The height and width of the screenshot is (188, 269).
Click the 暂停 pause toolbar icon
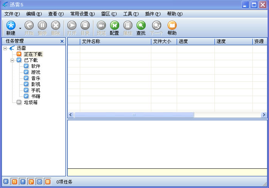[x=42, y=26]
